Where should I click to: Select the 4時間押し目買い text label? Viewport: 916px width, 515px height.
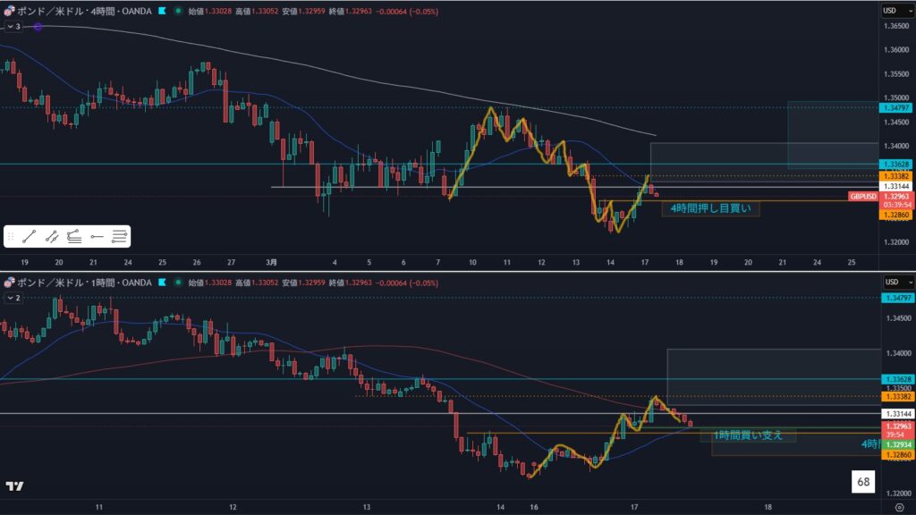point(710,208)
